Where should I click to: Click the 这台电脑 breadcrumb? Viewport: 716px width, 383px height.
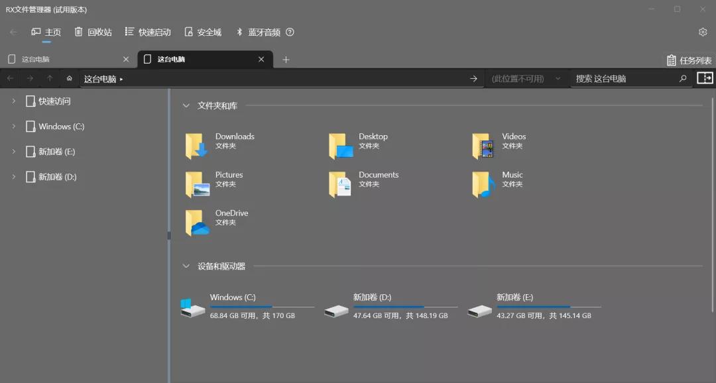coord(100,79)
